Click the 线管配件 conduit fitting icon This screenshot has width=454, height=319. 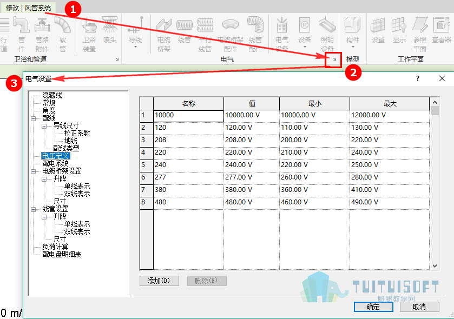pyautogui.click(x=255, y=34)
